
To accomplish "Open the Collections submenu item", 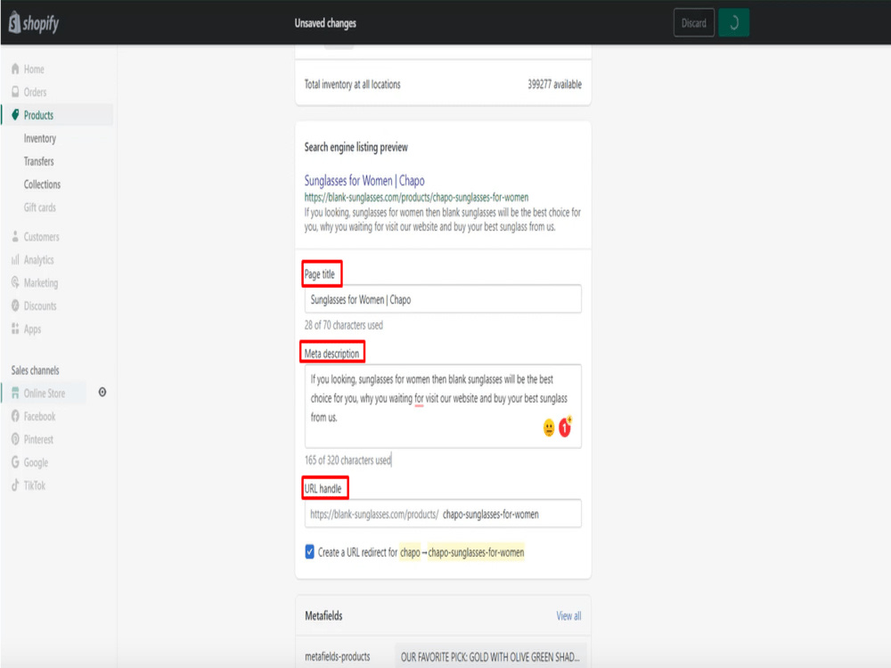I will pyautogui.click(x=42, y=184).
